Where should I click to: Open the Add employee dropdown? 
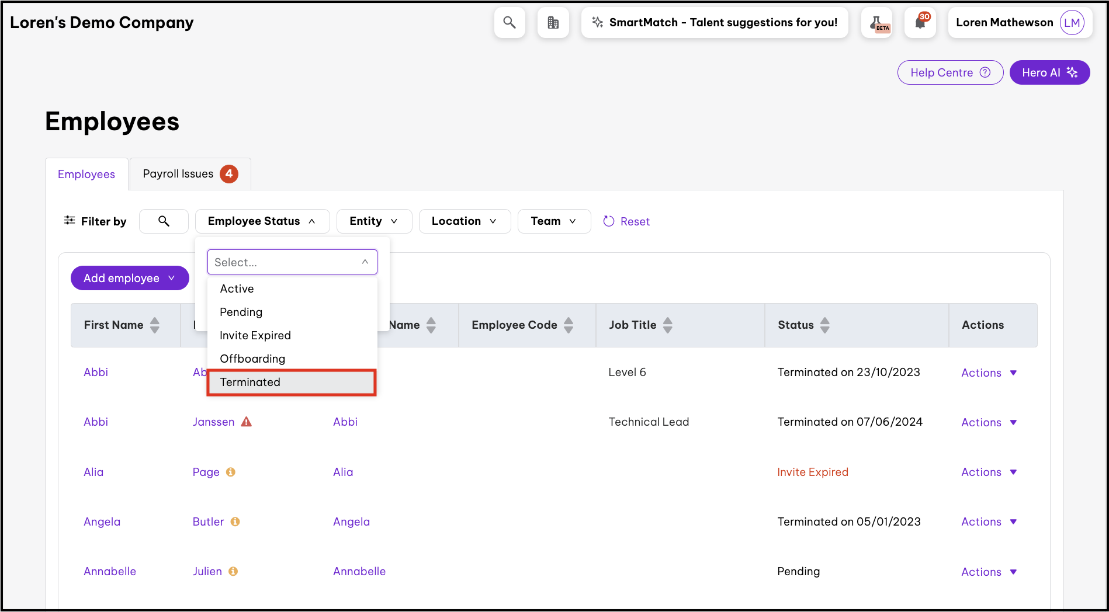[x=130, y=278]
